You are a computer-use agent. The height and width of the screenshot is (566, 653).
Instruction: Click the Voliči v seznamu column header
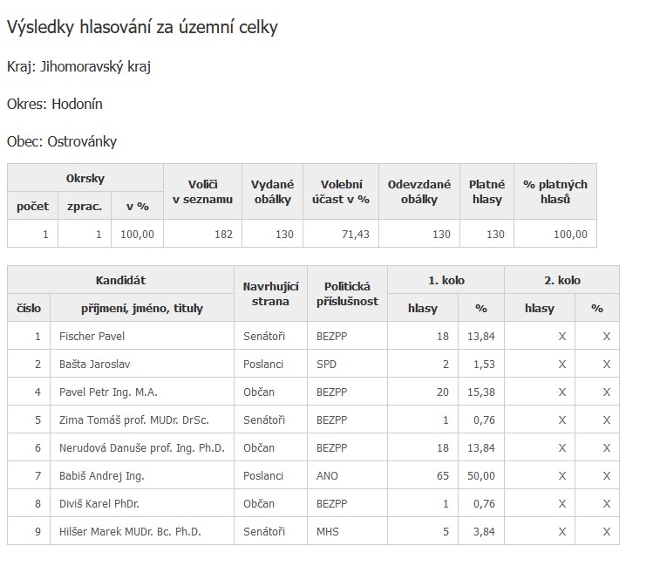coord(202,192)
